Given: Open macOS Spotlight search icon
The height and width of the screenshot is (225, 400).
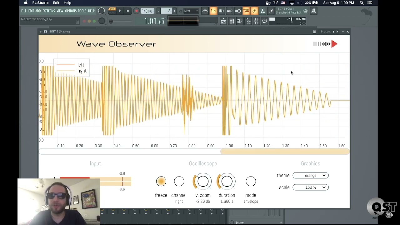Looking at the screenshot, I should pos(362,3).
